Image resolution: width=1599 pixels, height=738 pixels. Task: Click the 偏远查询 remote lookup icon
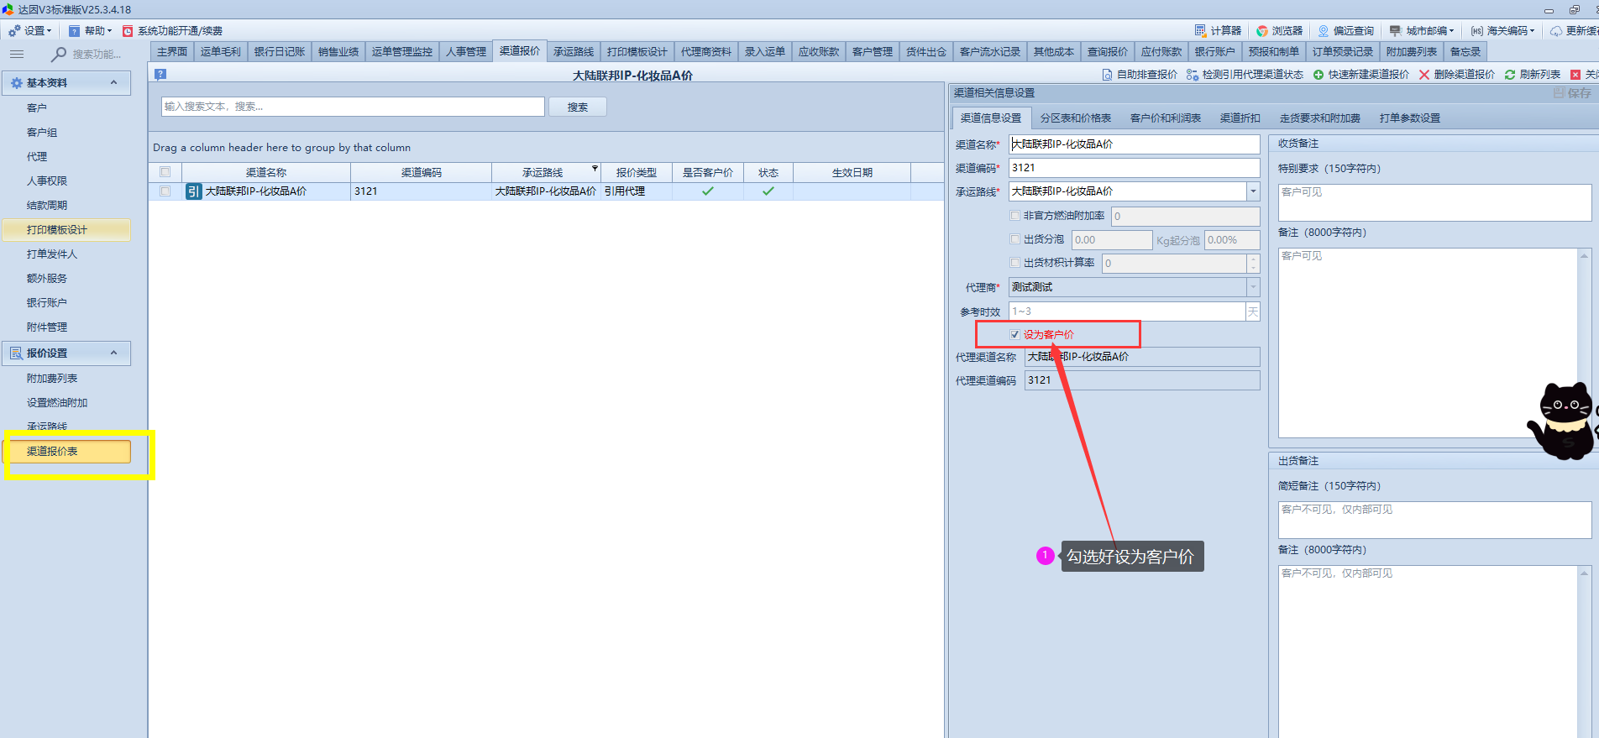[x=1324, y=30]
